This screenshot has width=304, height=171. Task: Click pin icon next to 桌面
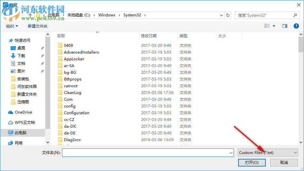pyautogui.click(x=42, y=48)
